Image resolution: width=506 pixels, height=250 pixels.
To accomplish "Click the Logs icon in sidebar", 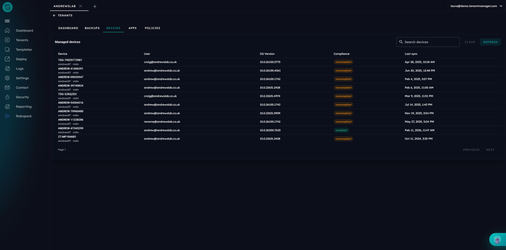I will tap(7, 68).
